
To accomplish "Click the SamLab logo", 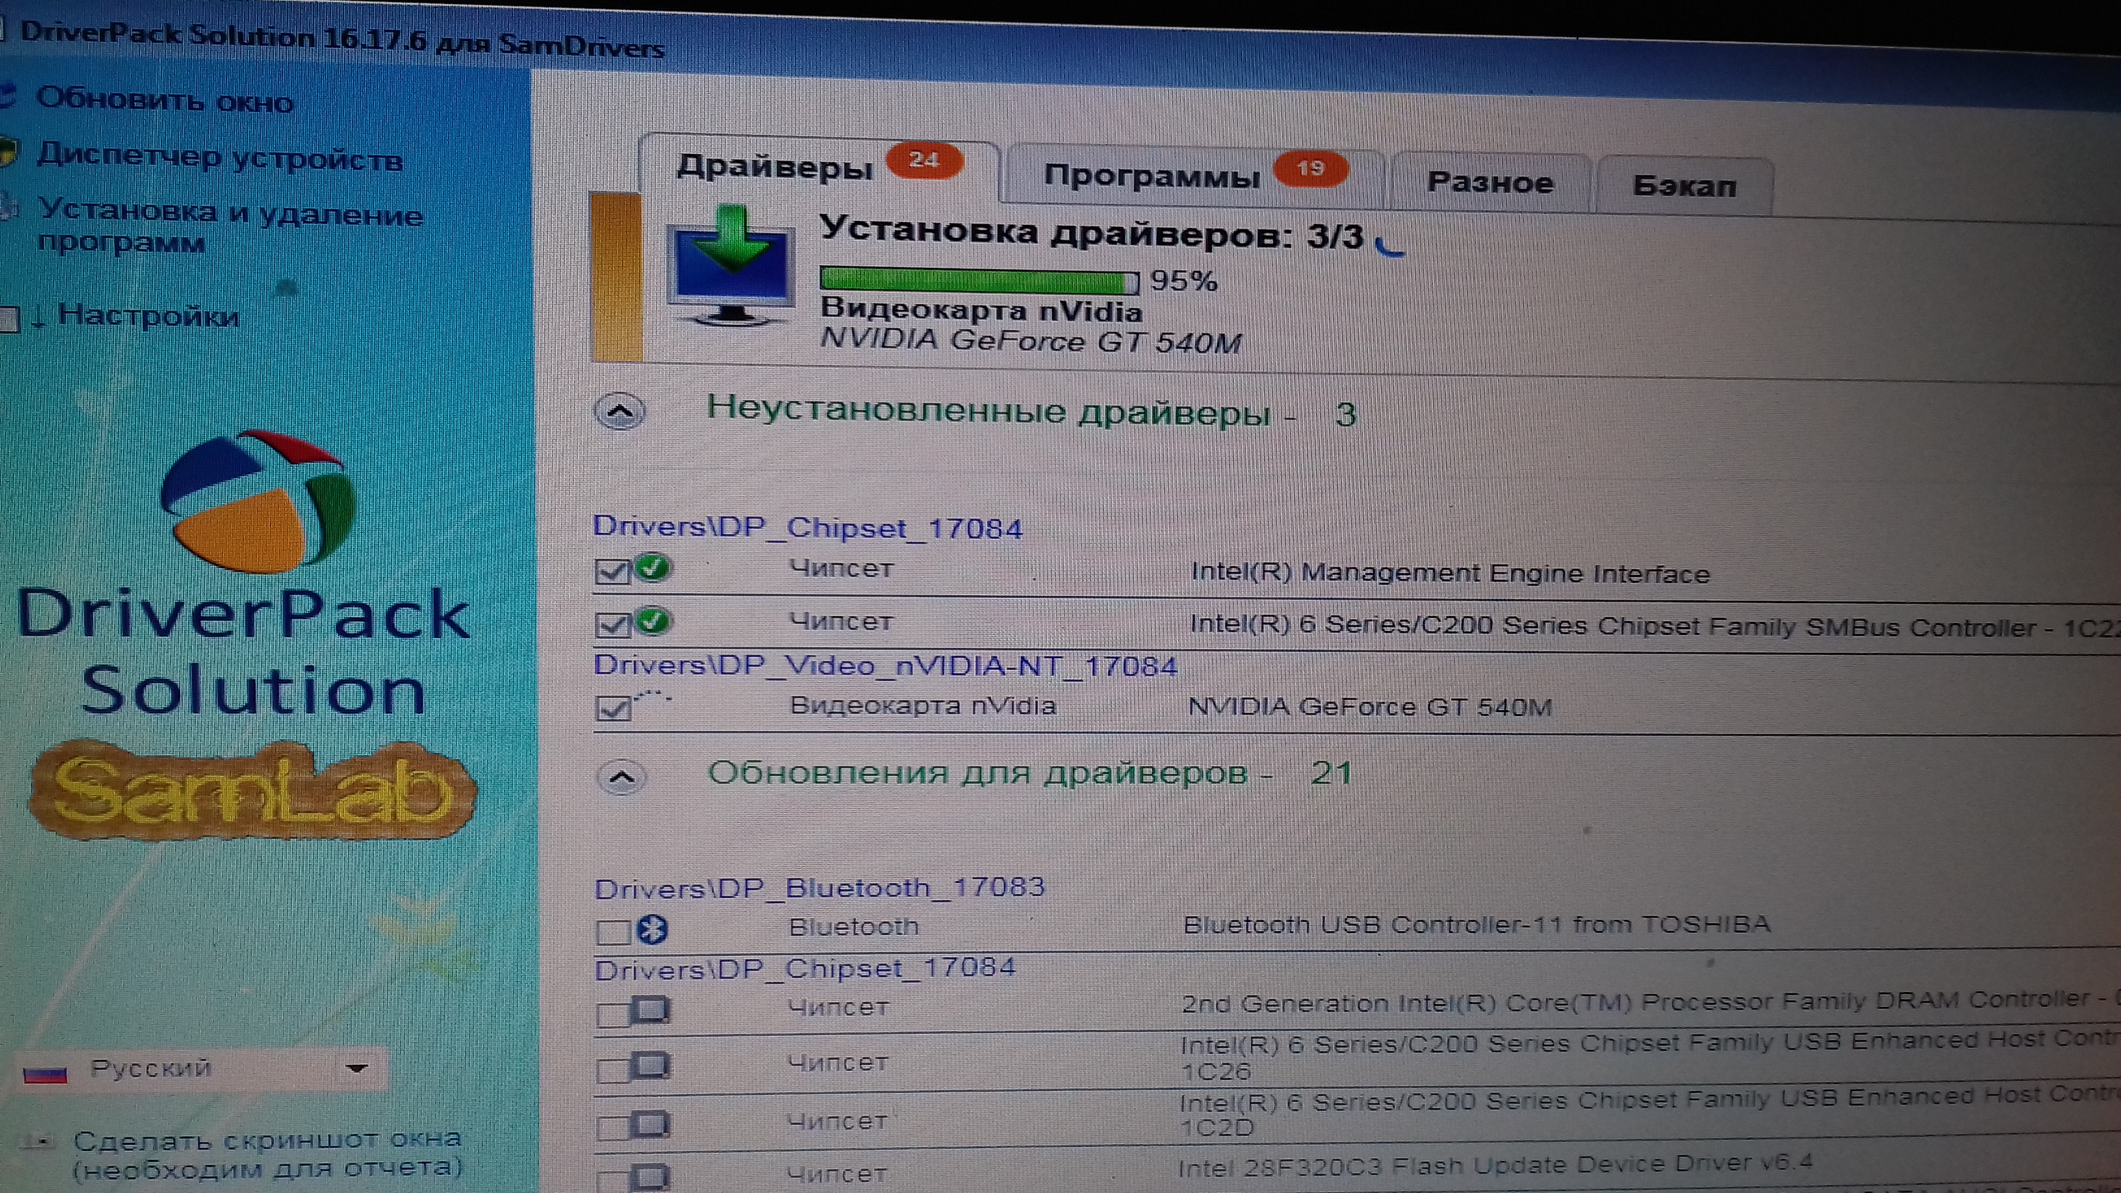I will click(253, 790).
